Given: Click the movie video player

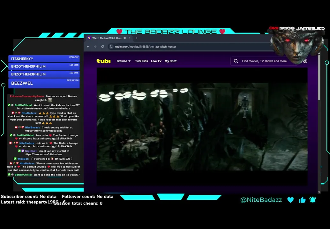Looking at the screenshot, I should pyautogui.click(x=202, y=127).
